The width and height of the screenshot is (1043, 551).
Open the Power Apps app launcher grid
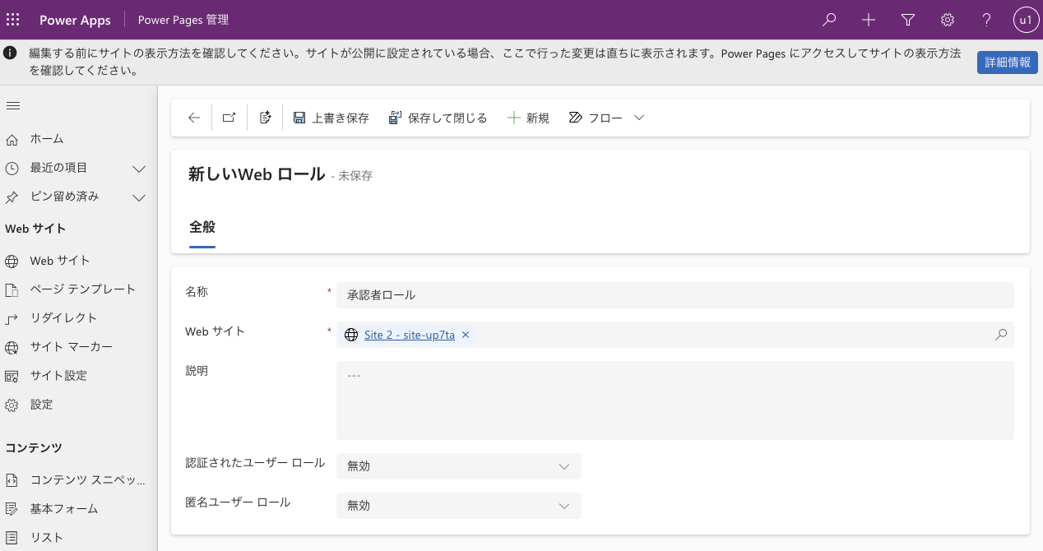pyautogui.click(x=13, y=20)
